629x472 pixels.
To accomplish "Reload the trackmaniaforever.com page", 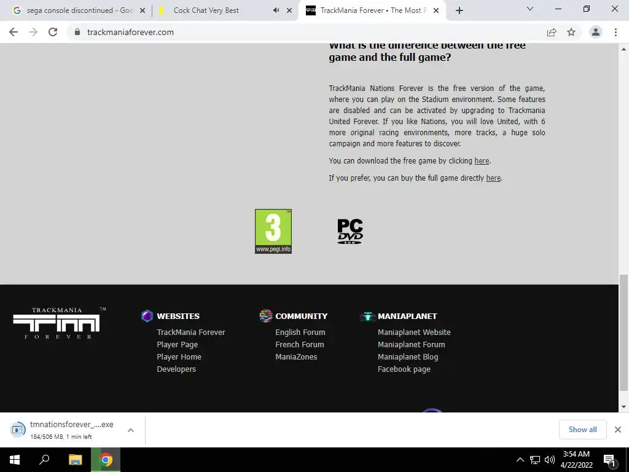I will click(53, 32).
